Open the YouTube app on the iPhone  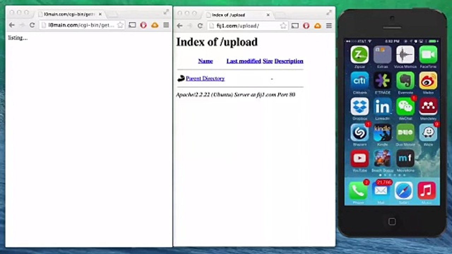359,159
